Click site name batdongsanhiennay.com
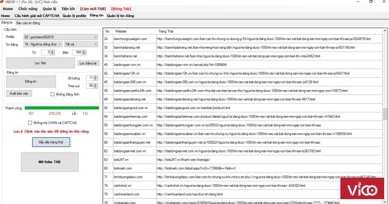Screen dimensions: 389x204 click(130, 116)
